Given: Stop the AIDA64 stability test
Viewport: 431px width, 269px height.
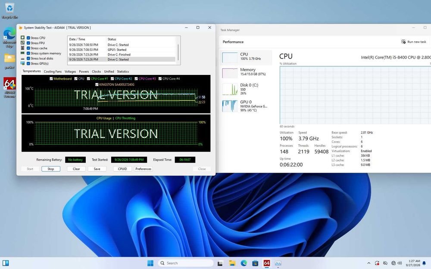Looking at the screenshot, I should click(x=51, y=169).
